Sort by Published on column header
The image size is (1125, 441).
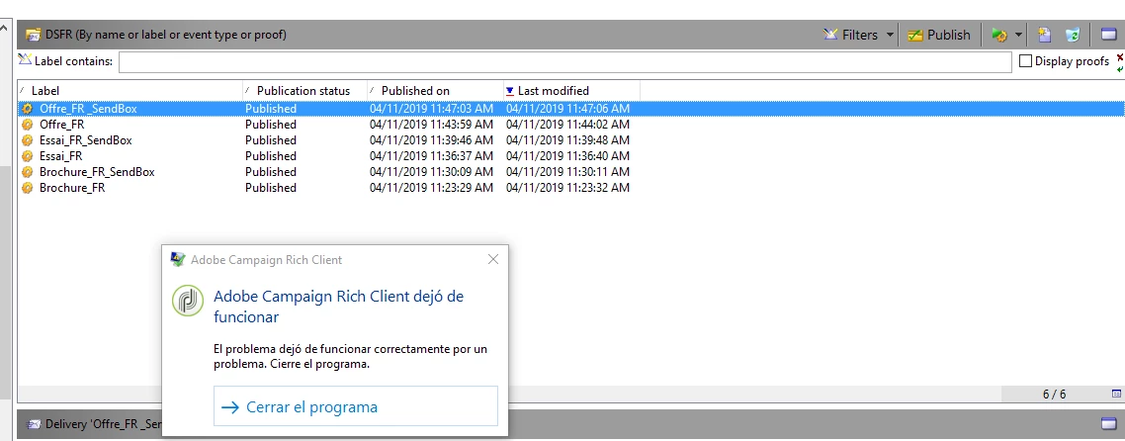point(436,90)
